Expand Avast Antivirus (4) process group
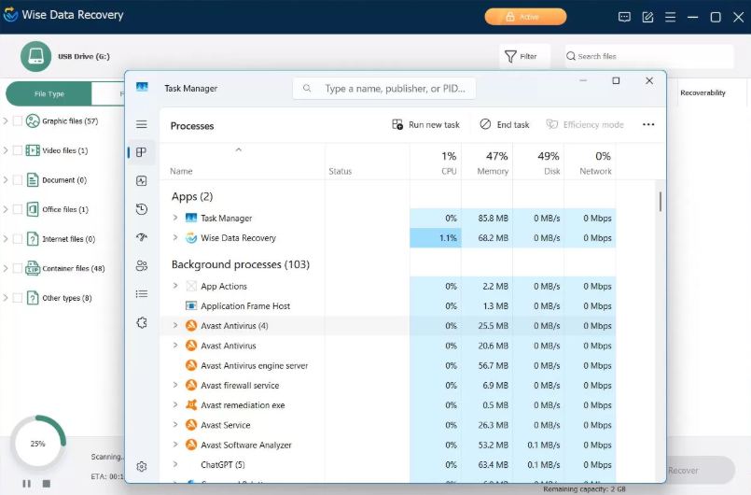This screenshot has width=751, height=495. 175,325
